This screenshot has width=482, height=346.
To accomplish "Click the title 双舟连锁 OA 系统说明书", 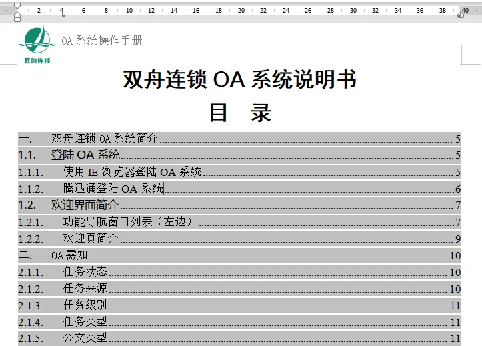I will [x=240, y=79].
